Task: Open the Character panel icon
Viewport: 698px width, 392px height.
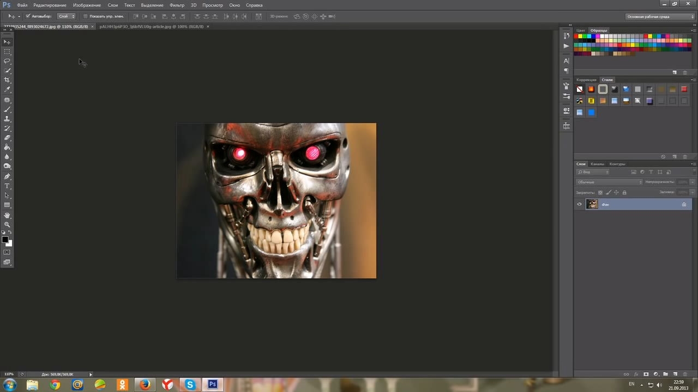Action: tap(566, 61)
